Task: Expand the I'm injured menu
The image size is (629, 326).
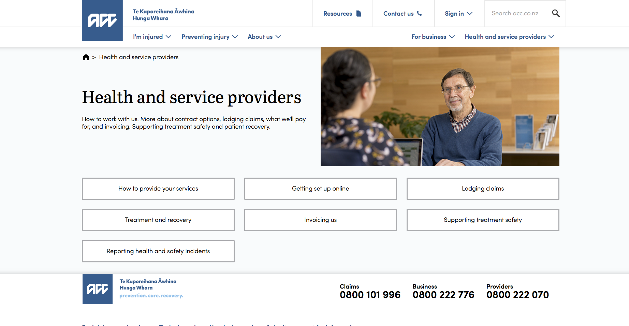Action: (152, 37)
